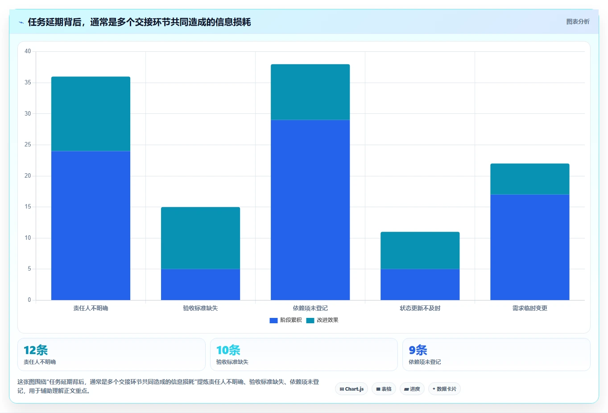Click y-axis value 30

[28, 113]
